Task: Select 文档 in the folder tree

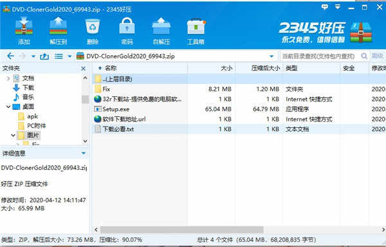Action: coord(28,78)
